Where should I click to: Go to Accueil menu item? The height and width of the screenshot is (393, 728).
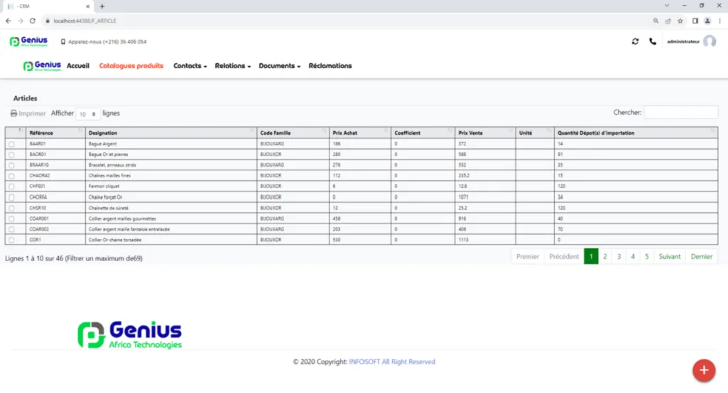click(x=78, y=66)
